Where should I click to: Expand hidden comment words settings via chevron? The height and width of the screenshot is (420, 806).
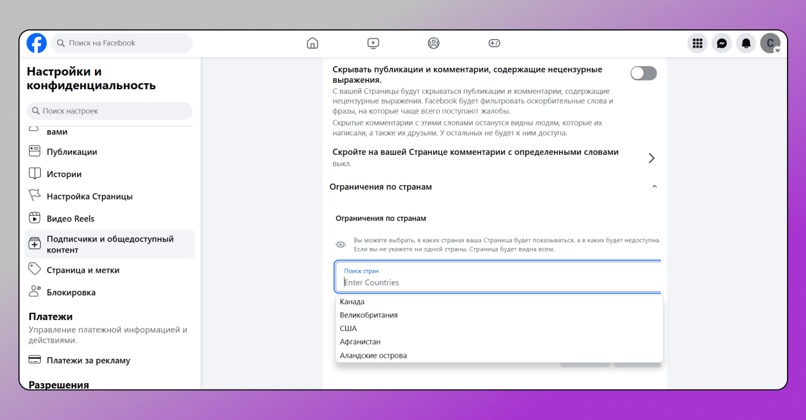pyautogui.click(x=651, y=158)
